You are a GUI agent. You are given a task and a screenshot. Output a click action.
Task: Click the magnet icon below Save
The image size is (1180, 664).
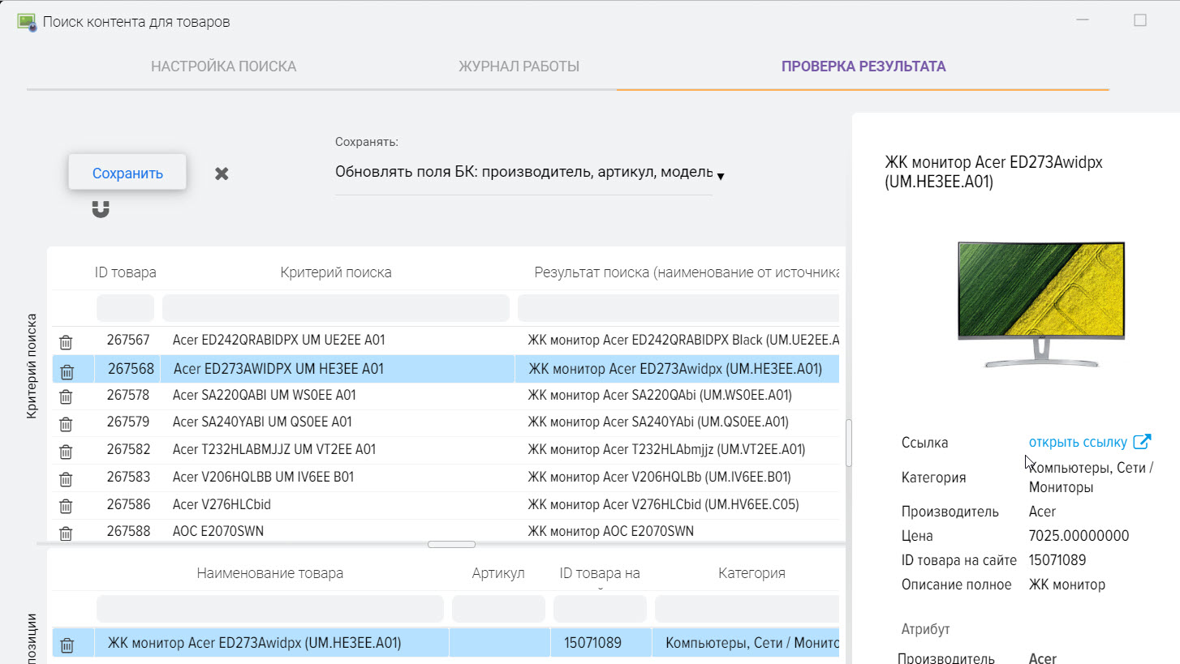100,209
